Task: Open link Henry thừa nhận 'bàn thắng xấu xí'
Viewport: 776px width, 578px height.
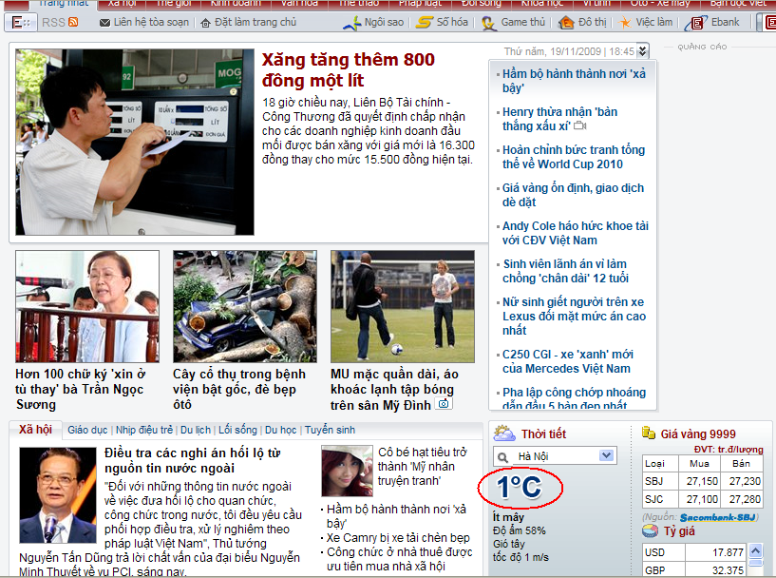Action: click(x=559, y=119)
